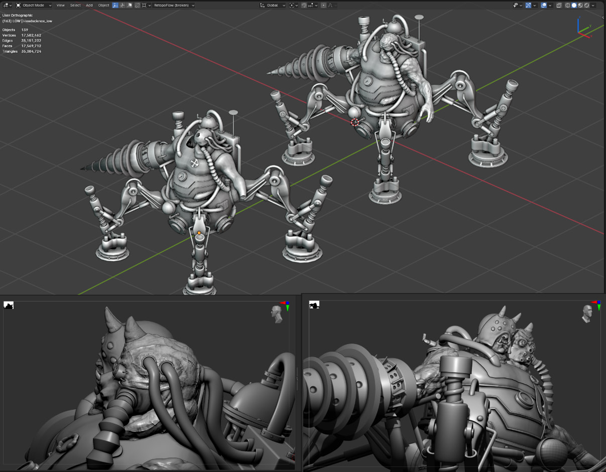This screenshot has width=606, height=472.
Task: Switch to solid viewport shading
Action: [574, 5]
